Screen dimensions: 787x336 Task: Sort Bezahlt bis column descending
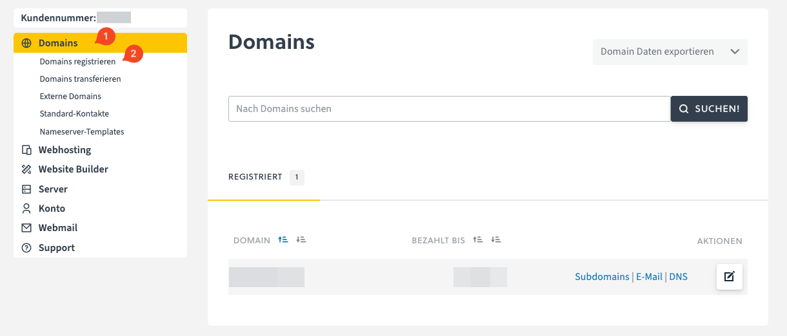tap(495, 239)
